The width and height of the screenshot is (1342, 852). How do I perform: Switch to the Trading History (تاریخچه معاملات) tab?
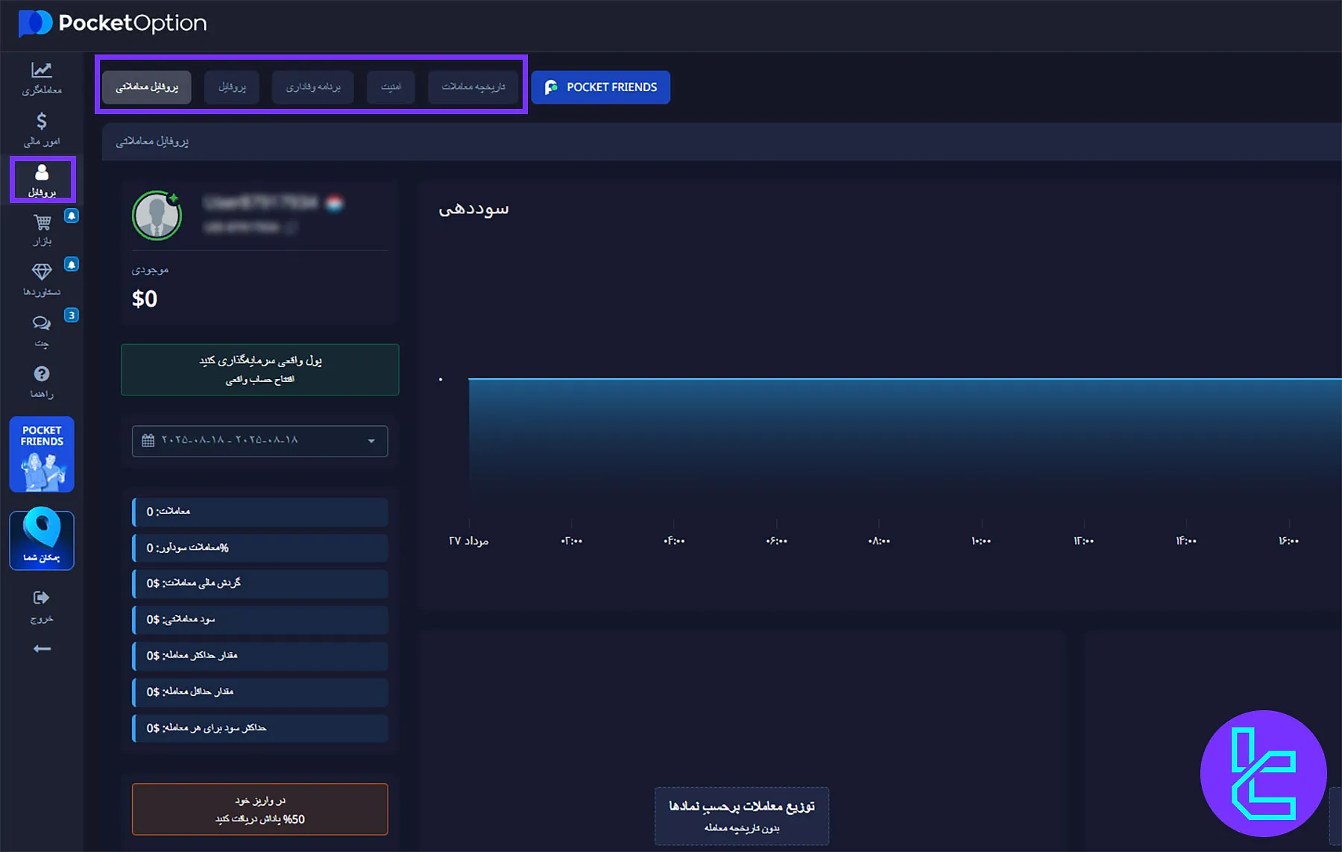tap(473, 87)
